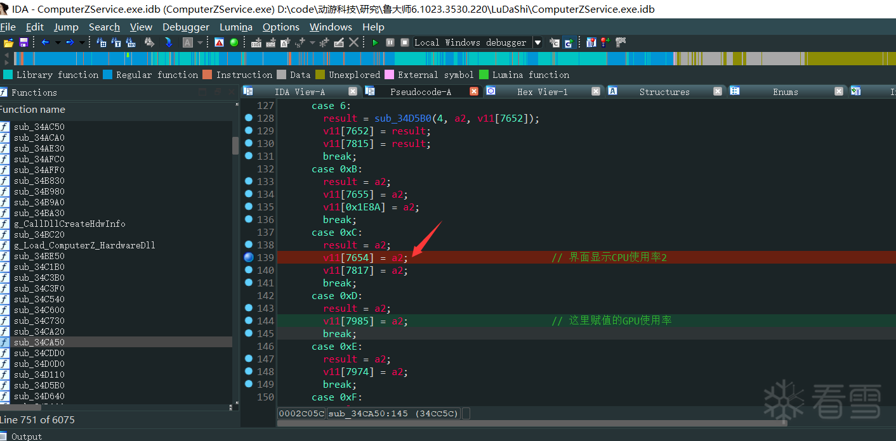Viewport: 896px width, 441px height.
Task: Click the External symbol pink legend swatch
Action: (390, 75)
